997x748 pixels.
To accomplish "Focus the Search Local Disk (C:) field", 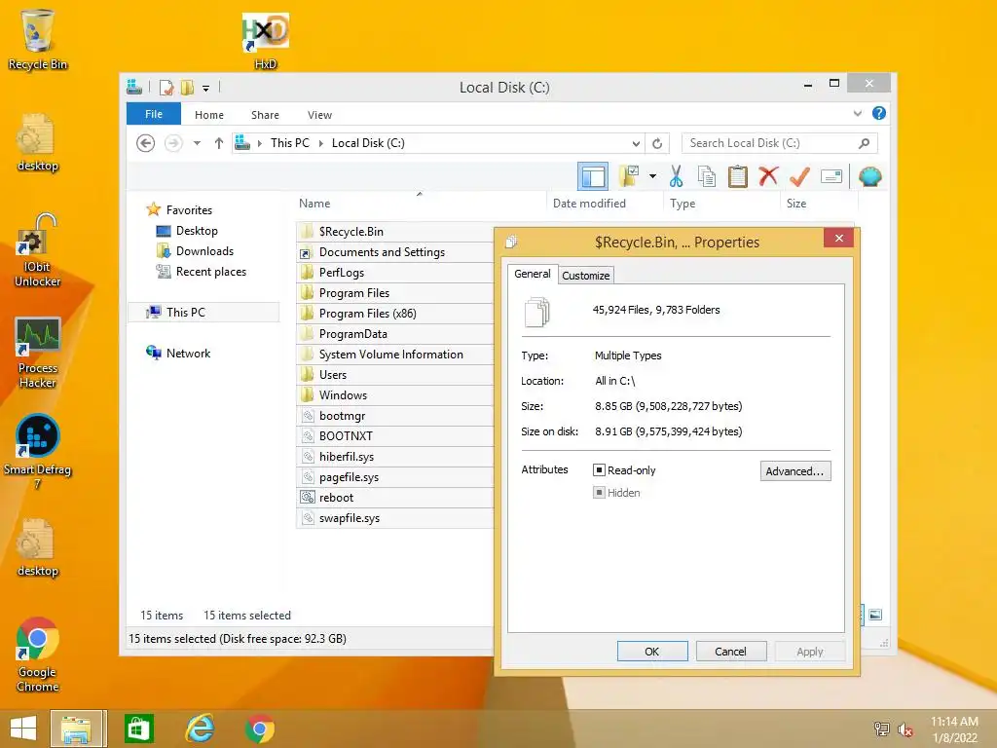I will [780, 143].
